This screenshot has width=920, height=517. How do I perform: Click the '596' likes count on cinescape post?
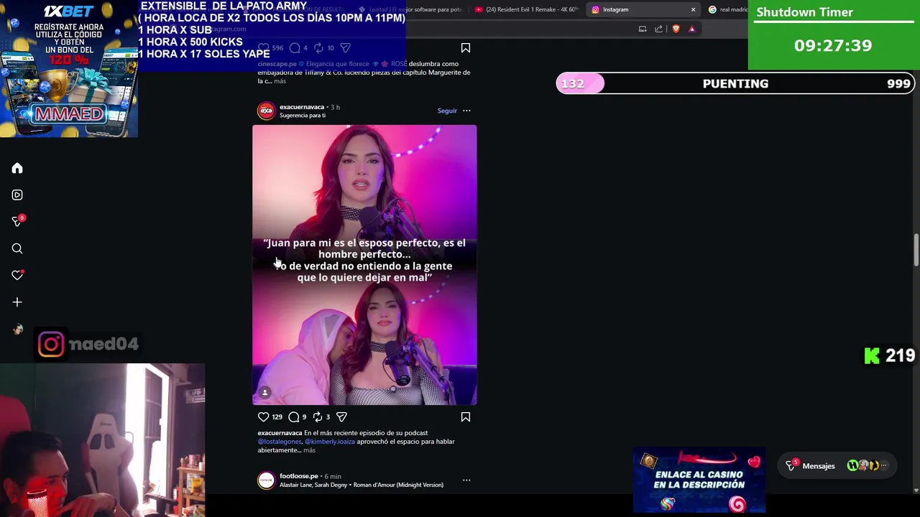click(277, 48)
